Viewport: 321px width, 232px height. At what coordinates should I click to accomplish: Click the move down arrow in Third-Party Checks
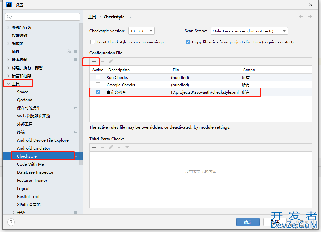coord(127,147)
